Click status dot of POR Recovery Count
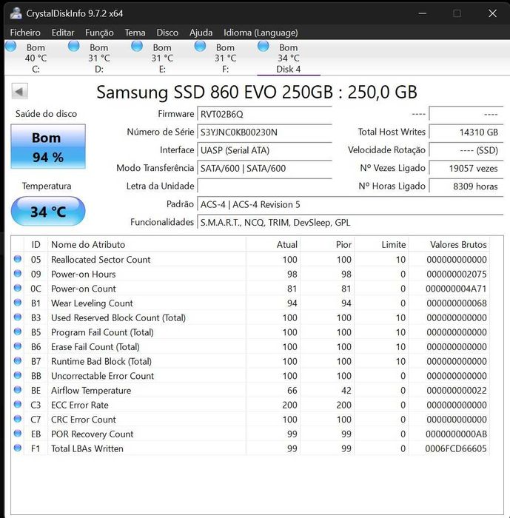 [x=18, y=434]
